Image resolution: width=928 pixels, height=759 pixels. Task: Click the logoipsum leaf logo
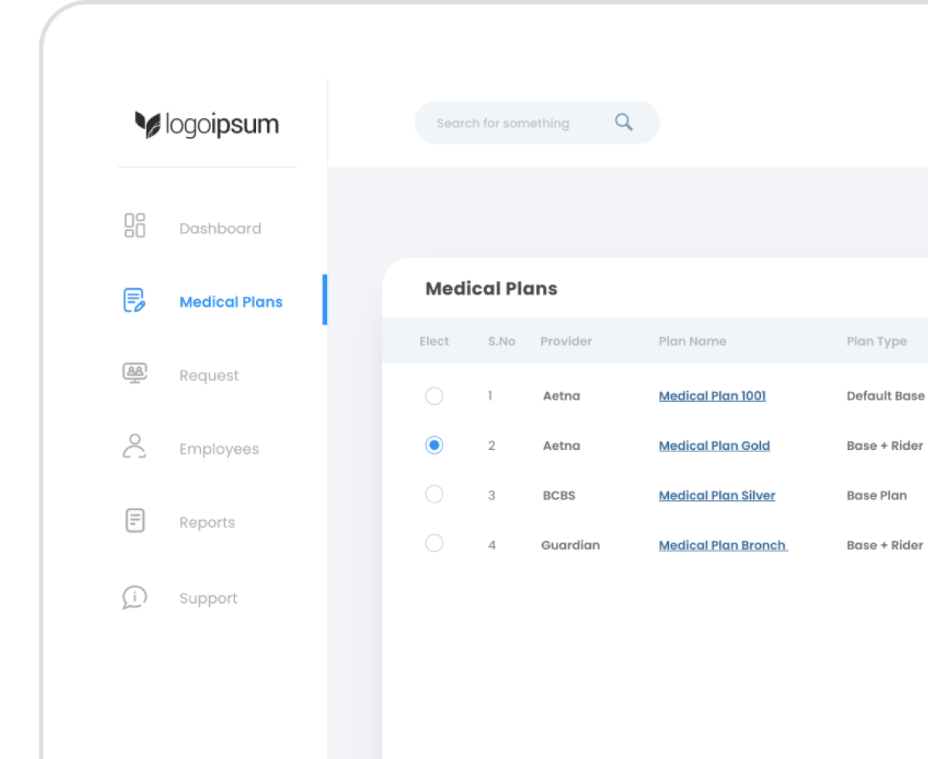pyautogui.click(x=147, y=124)
